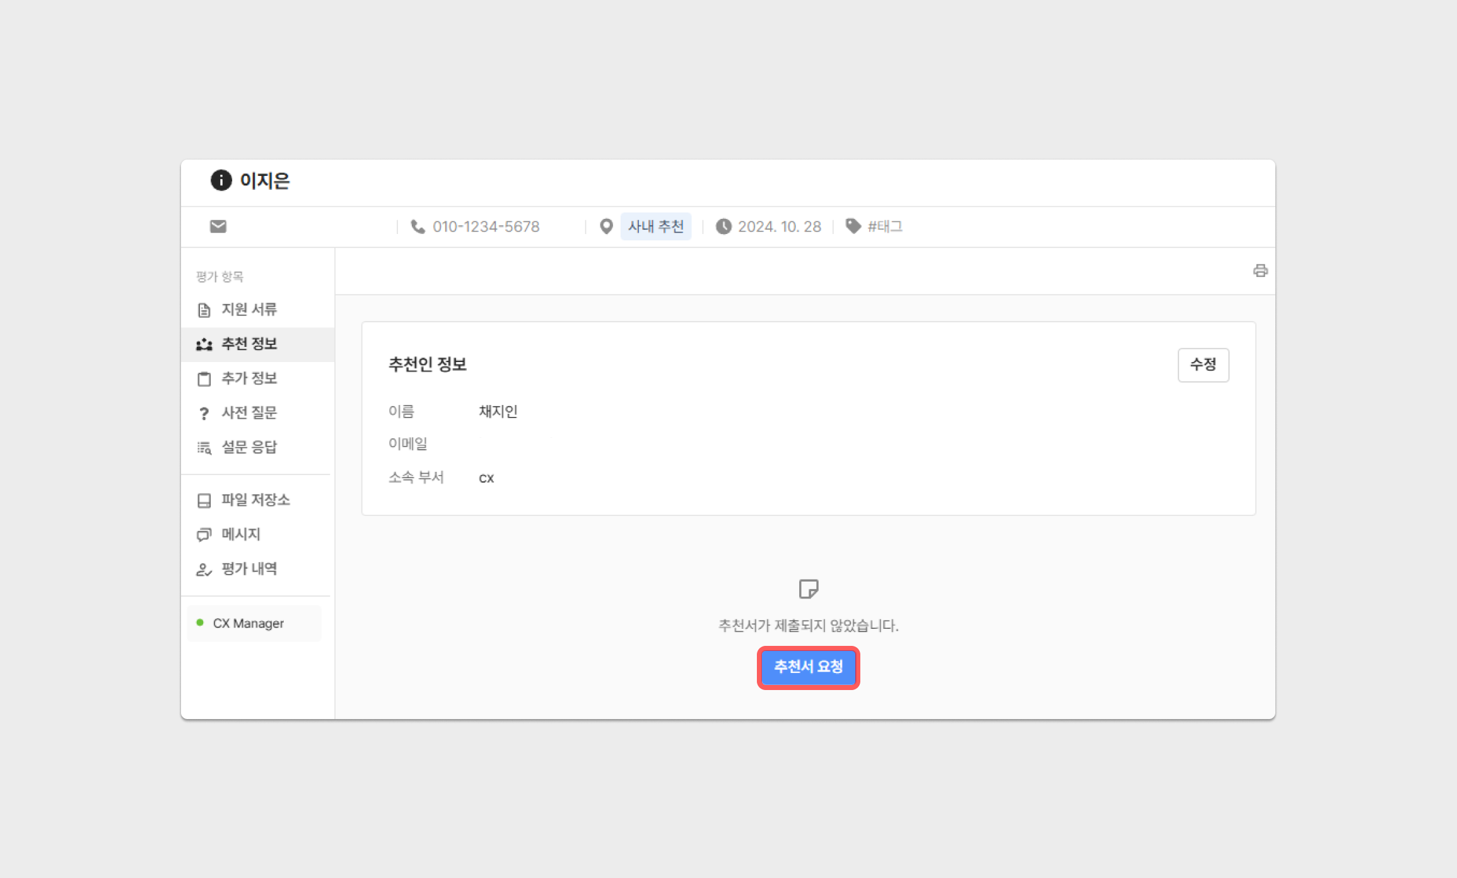
Task: Click the printer icon
Action: 1260,271
